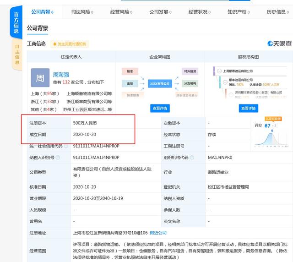Open the 公司背景 tab

[42, 12]
